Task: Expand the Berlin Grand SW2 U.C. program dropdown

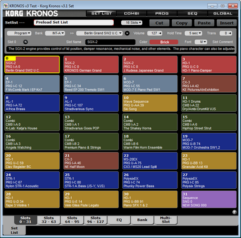Action: pos(99,33)
